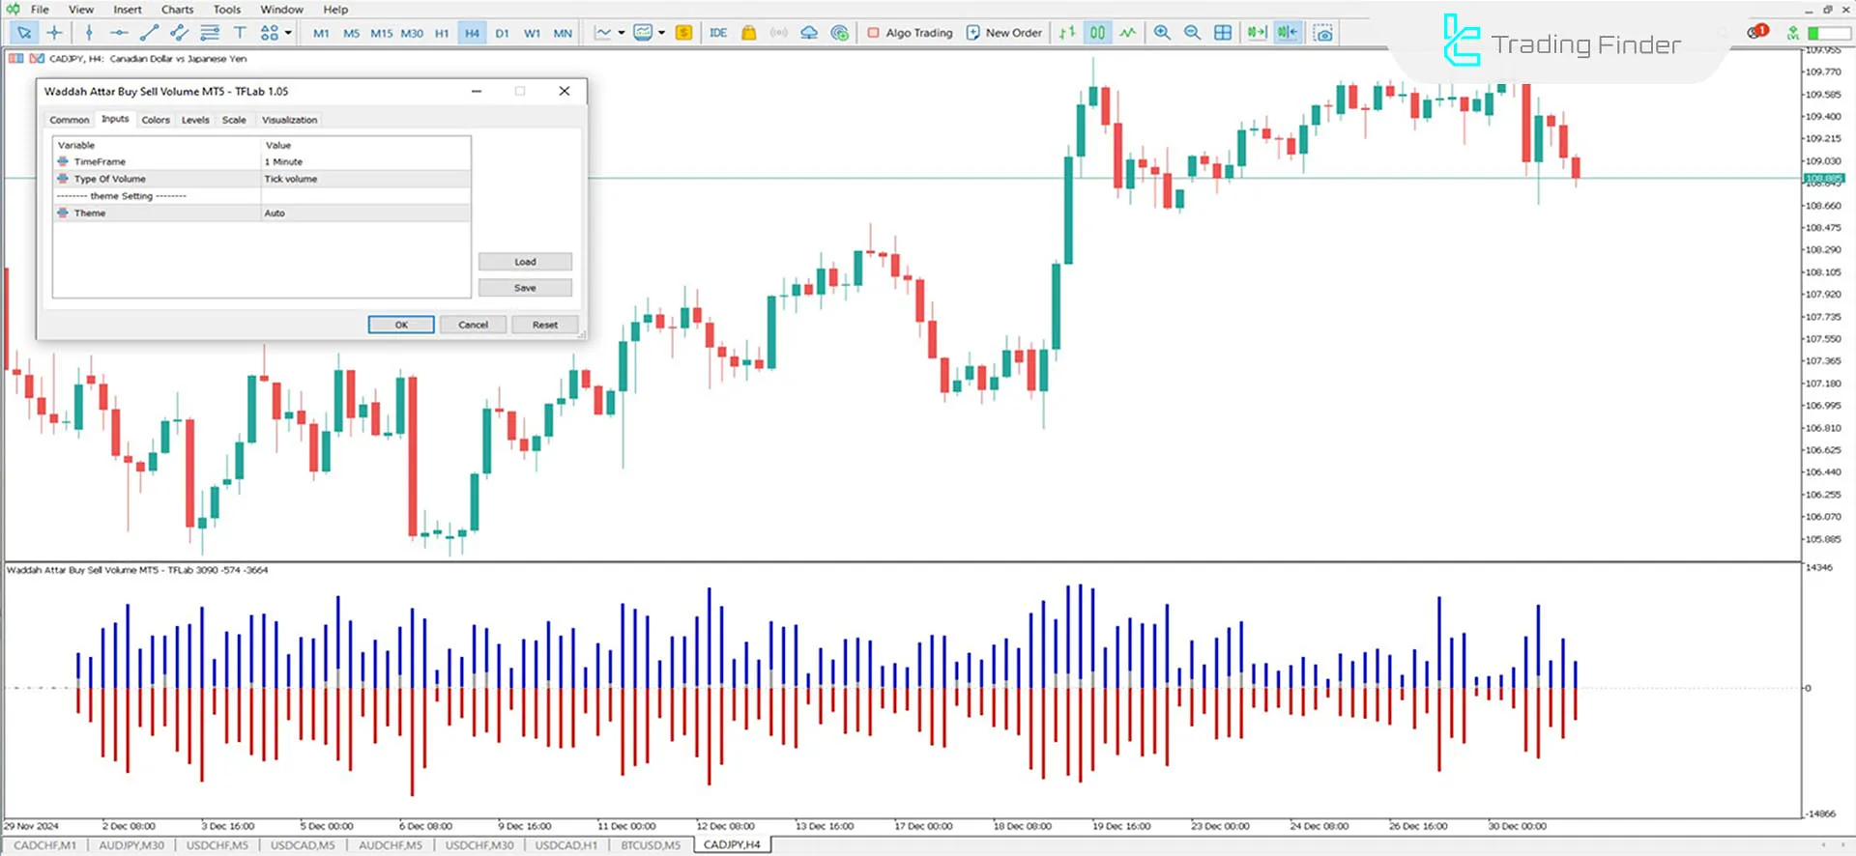Image resolution: width=1856 pixels, height=856 pixels.
Task: Switch chart to H1 timeframe
Action: coord(442,33)
